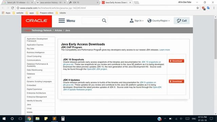This screenshot has width=217, height=122.
Task: Click the Sign In person icon
Action: [132, 21]
